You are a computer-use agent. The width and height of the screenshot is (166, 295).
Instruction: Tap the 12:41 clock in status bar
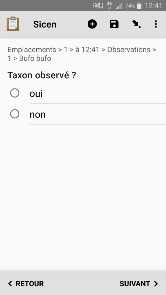coord(153,6)
